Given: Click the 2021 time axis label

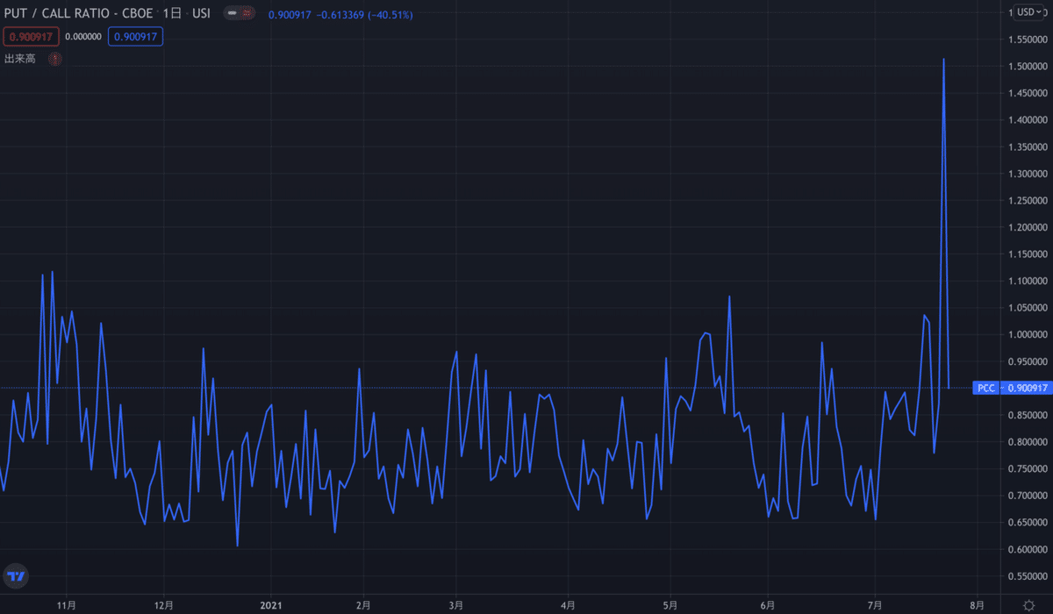Looking at the screenshot, I should [x=270, y=605].
